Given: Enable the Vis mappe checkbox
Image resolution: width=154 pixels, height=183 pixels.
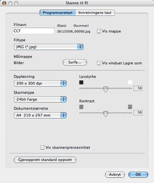Looking at the screenshot, I should coord(99,31).
